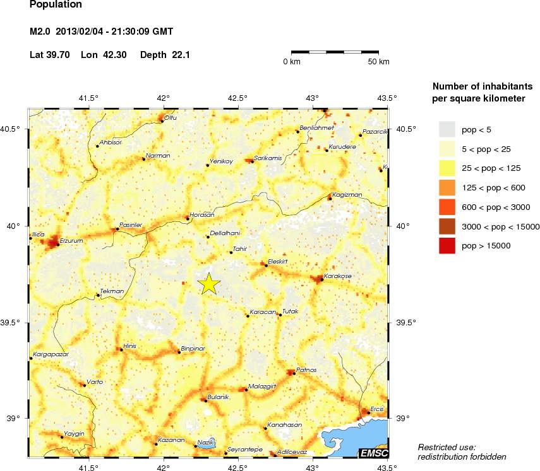The height and width of the screenshot is (471, 540).
Task: Click the 'Kagizman' city label
Action: [347, 195]
